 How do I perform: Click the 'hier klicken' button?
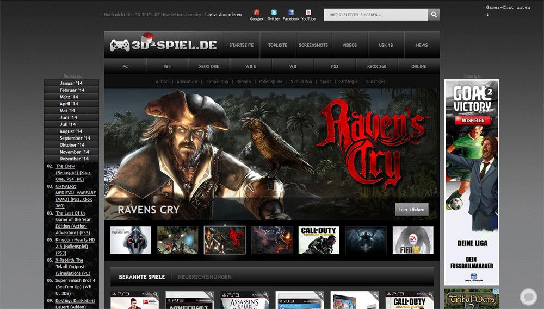click(x=411, y=210)
